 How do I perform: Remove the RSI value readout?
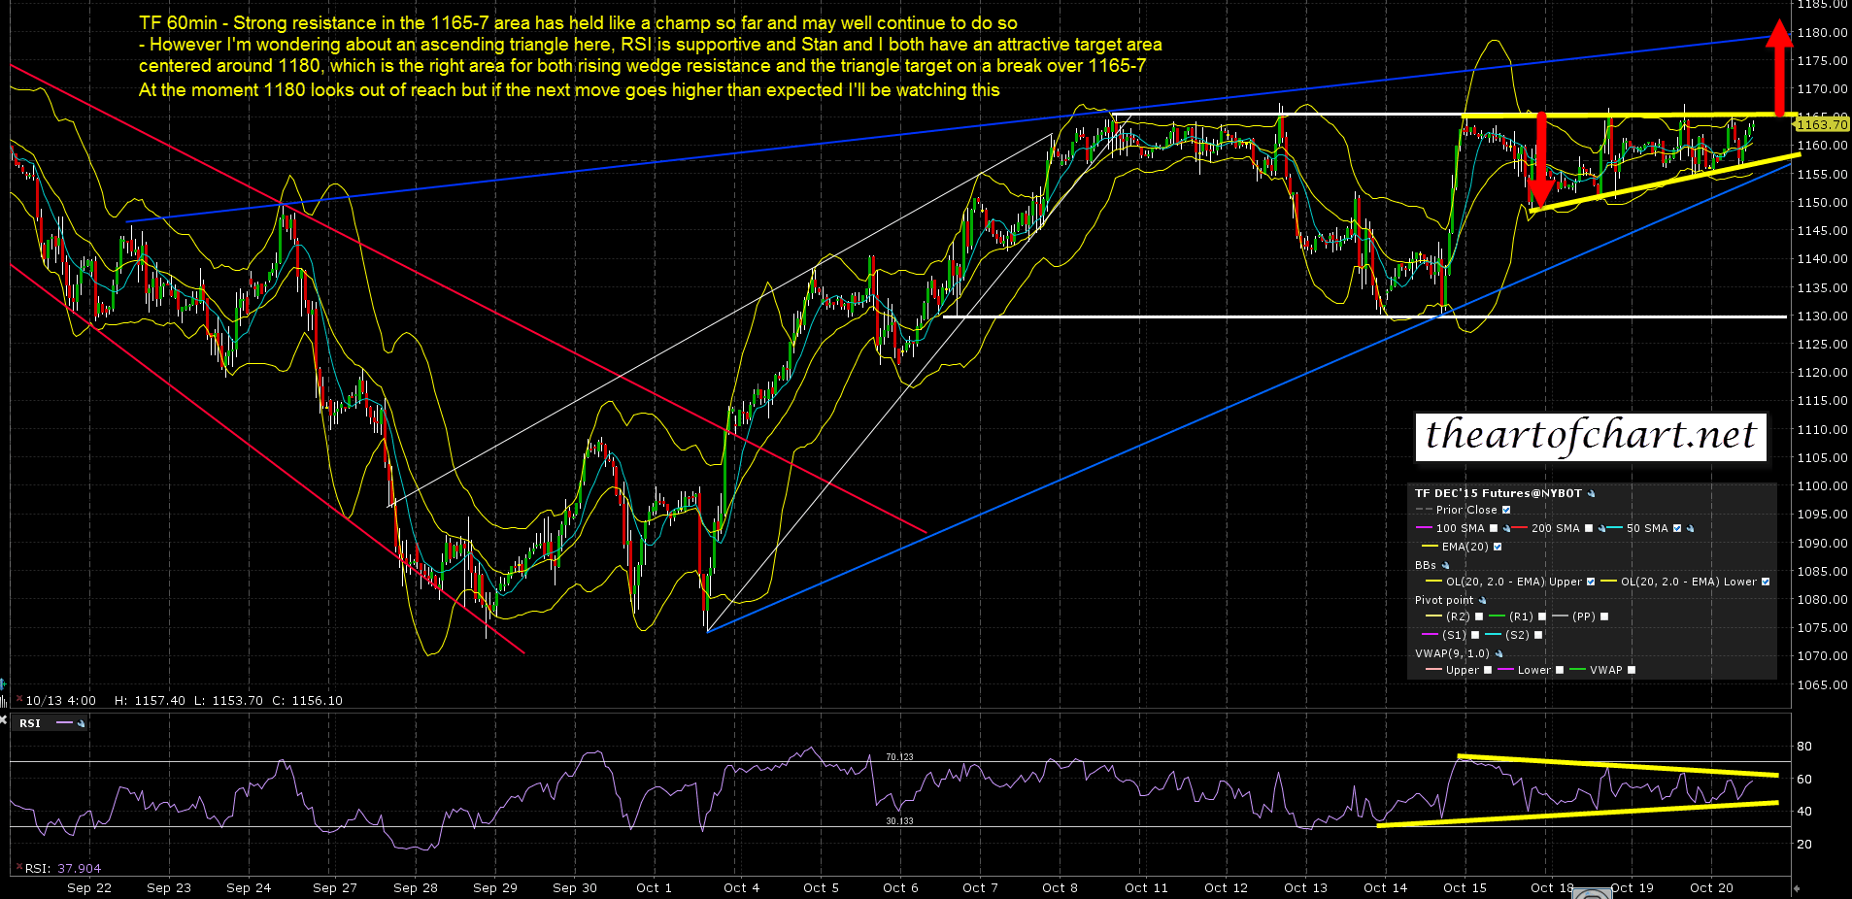[17, 868]
